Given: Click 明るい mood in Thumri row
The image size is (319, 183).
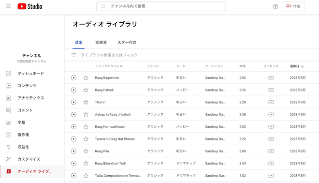Looking at the screenshot, I should click(181, 102).
